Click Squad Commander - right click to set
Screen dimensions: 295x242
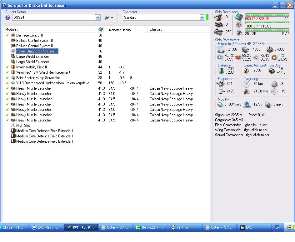[x=242, y=135]
